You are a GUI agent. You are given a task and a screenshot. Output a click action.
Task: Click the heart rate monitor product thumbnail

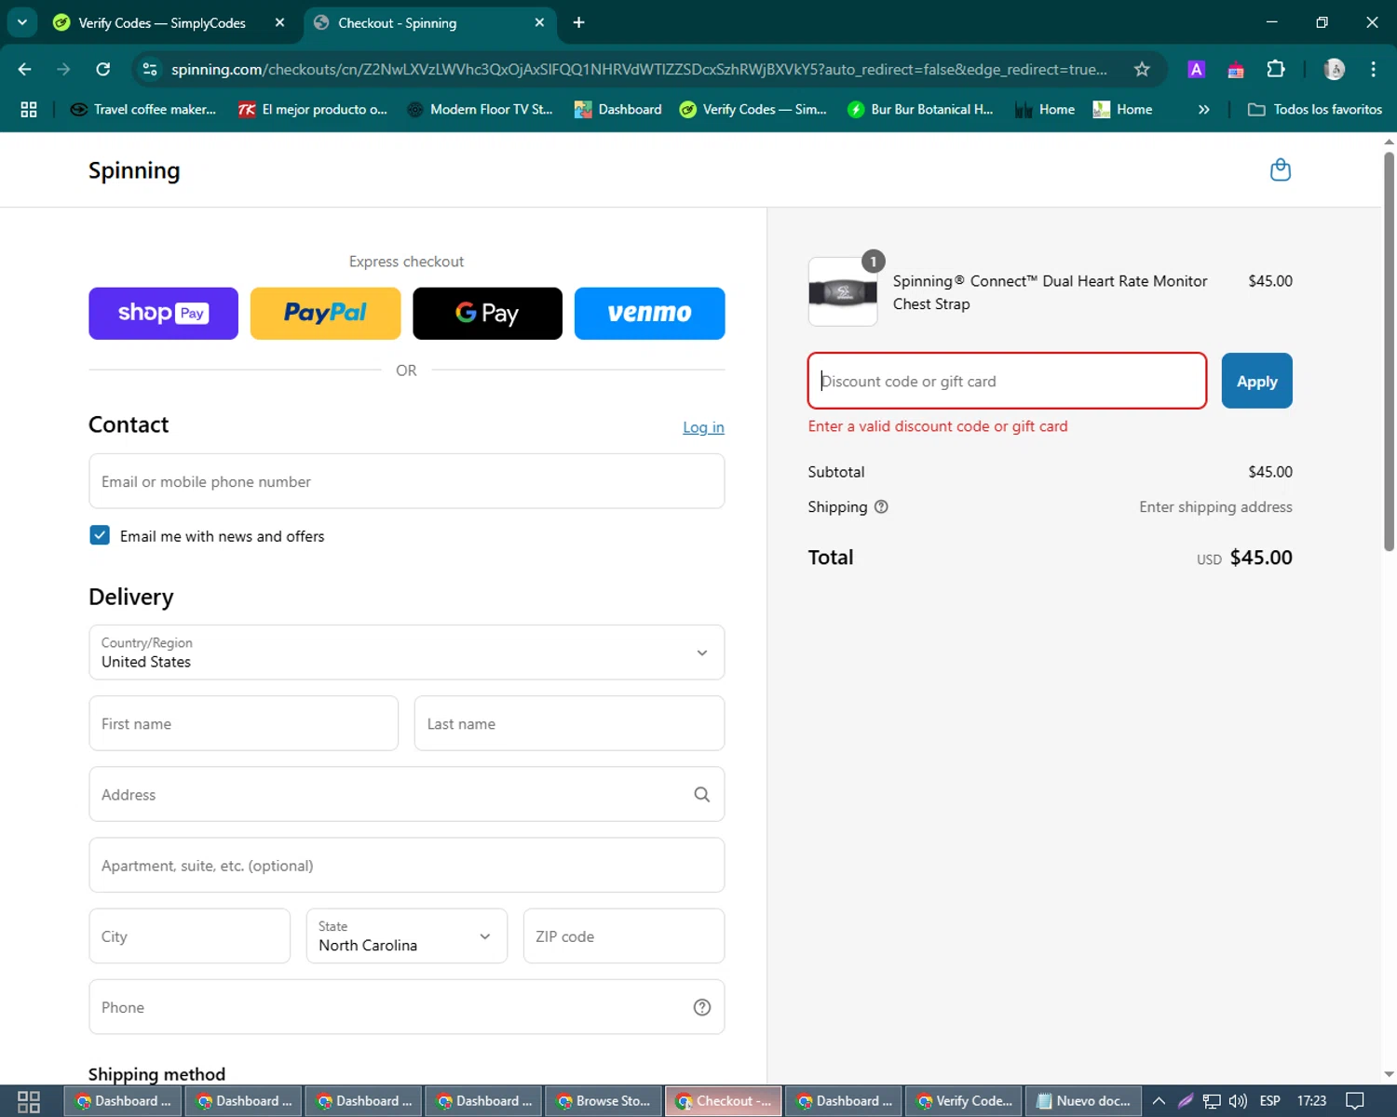pos(843,292)
